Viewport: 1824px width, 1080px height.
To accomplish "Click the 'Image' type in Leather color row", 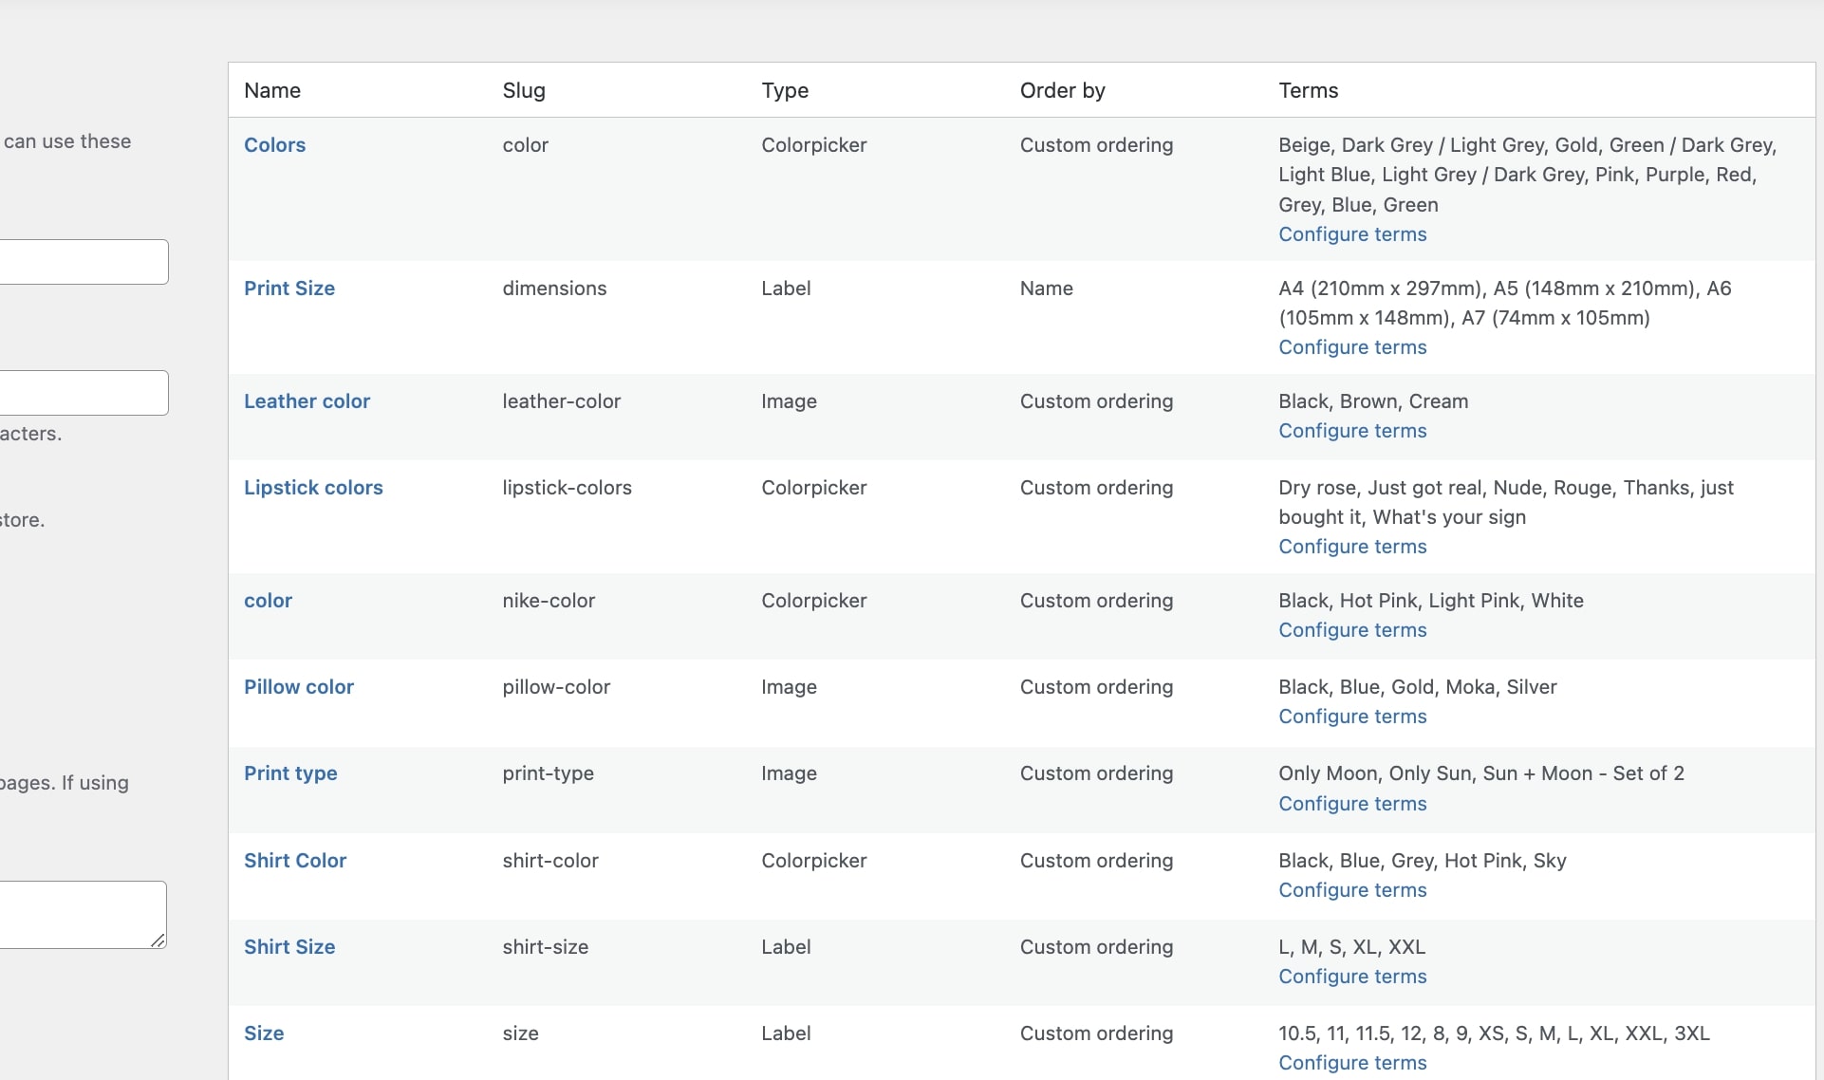I will (x=789, y=401).
